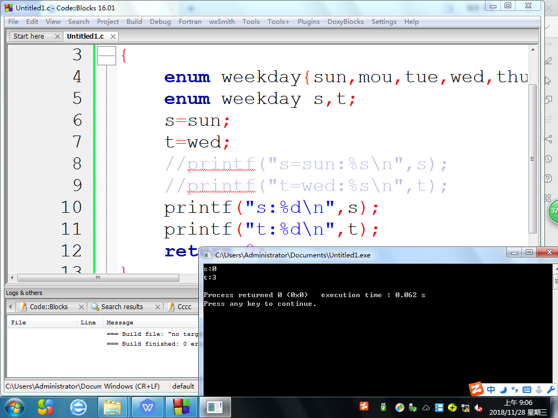Click the pen icon in right sidebar
This screenshot has width=558, height=418.
click(548, 61)
